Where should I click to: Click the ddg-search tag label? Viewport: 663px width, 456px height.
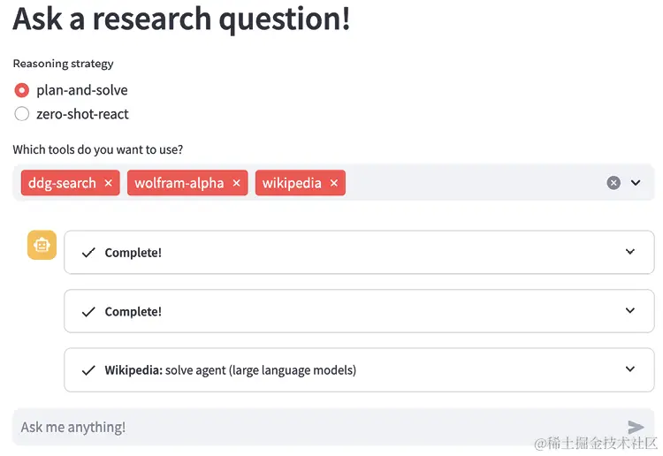point(62,183)
